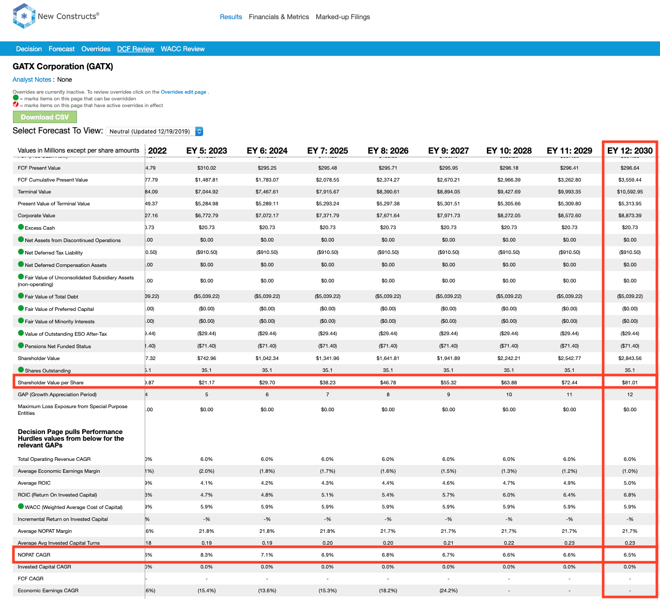Viewport: 660px width, 599px height.
Task: Click the red checkmark active overrides legend icon
Action: [16, 104]
